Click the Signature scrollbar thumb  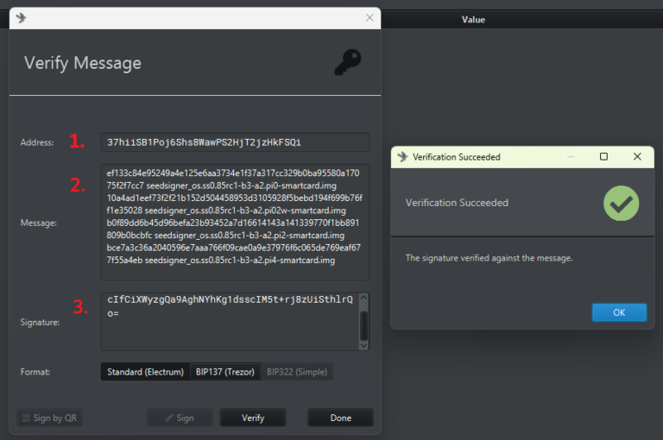pos(363,325)
